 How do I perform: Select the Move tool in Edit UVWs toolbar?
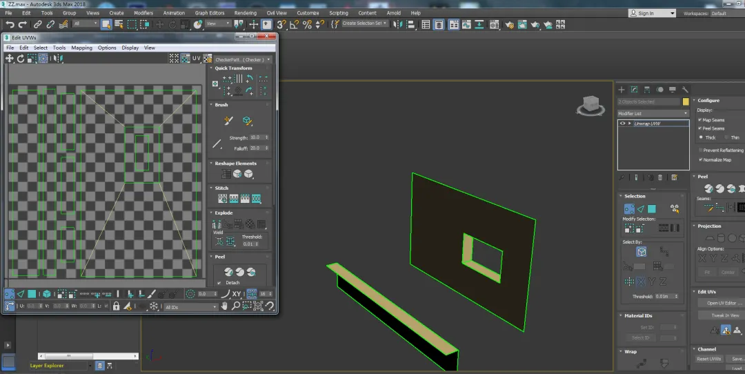click(10, 59)
